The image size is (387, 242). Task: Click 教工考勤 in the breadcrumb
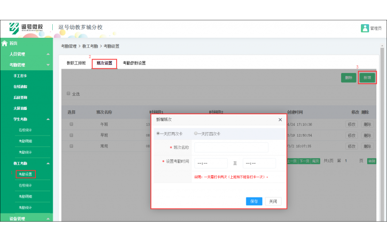click(x=90, y=46)
